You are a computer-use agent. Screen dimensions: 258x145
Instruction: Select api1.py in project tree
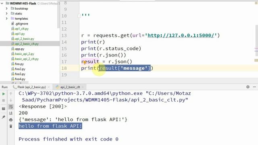click(20, 34)
